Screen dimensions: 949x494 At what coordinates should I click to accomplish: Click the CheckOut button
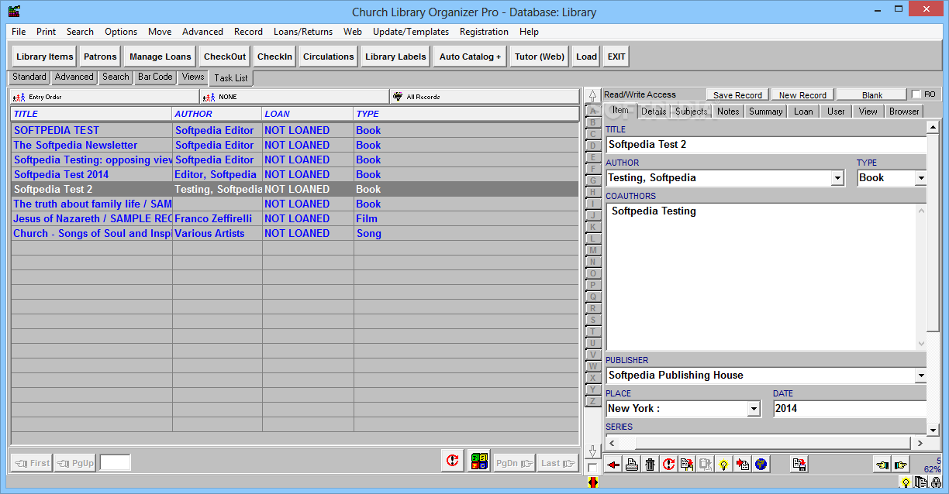tap(225, 57)
